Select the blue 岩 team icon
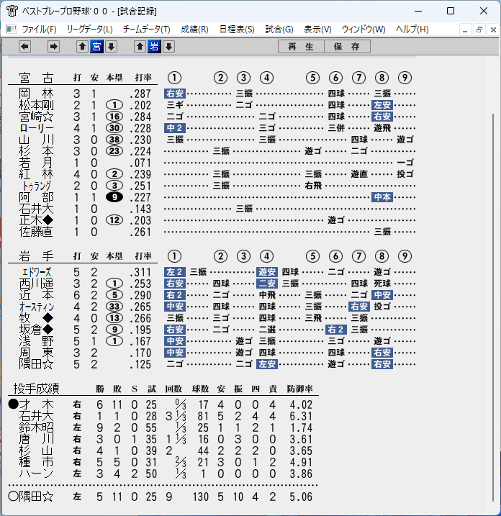 (x=154, y=46)
